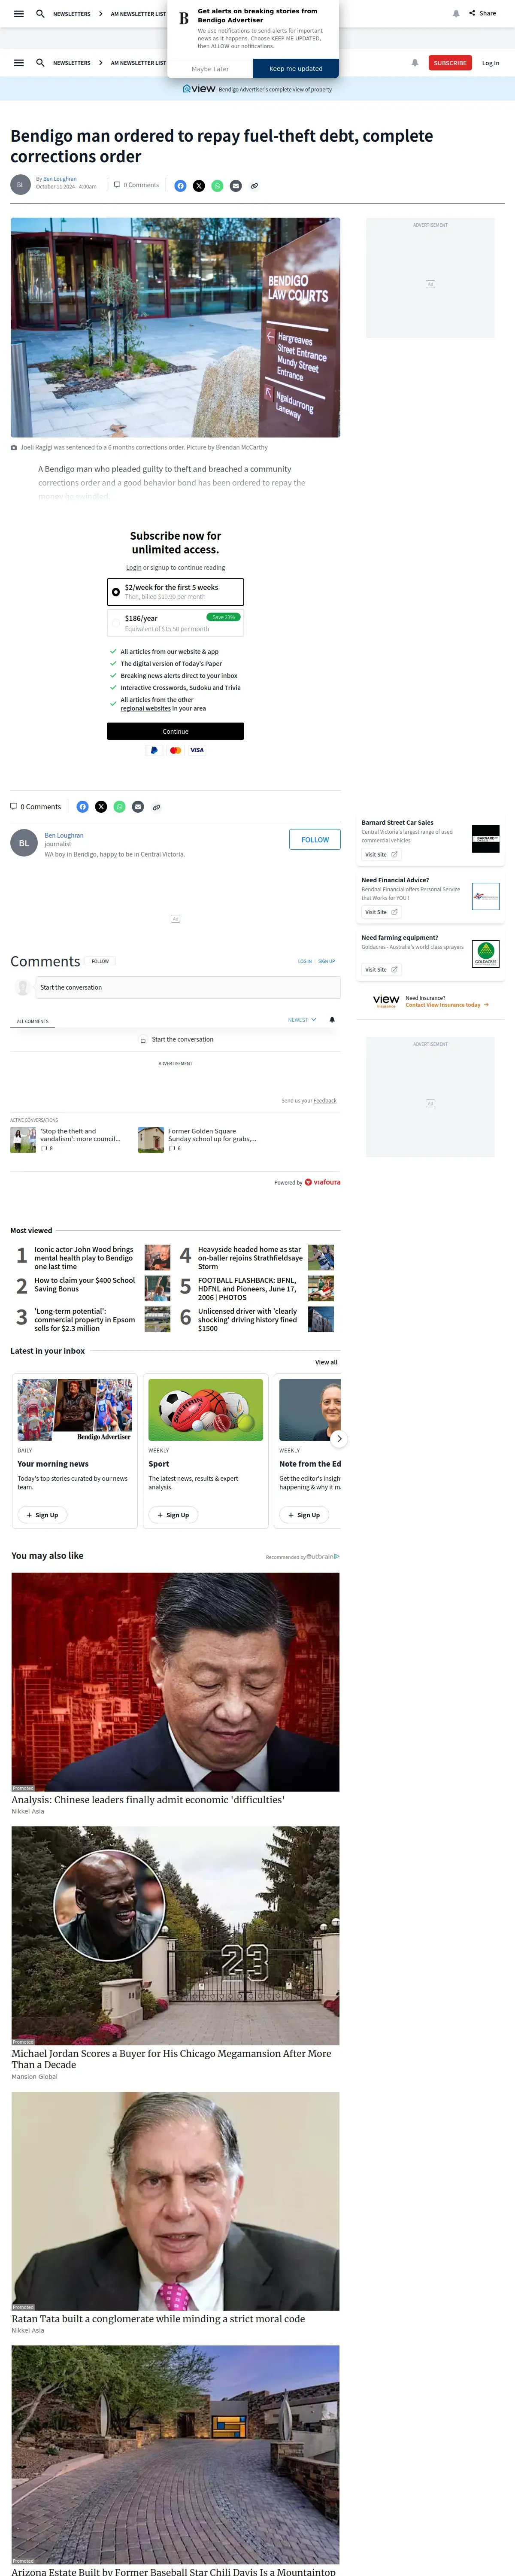Image resolution: width=515 pixels, height=2576 pixels.
Task: Click Ben Loughran name in byline
Action: pos(60,179)
